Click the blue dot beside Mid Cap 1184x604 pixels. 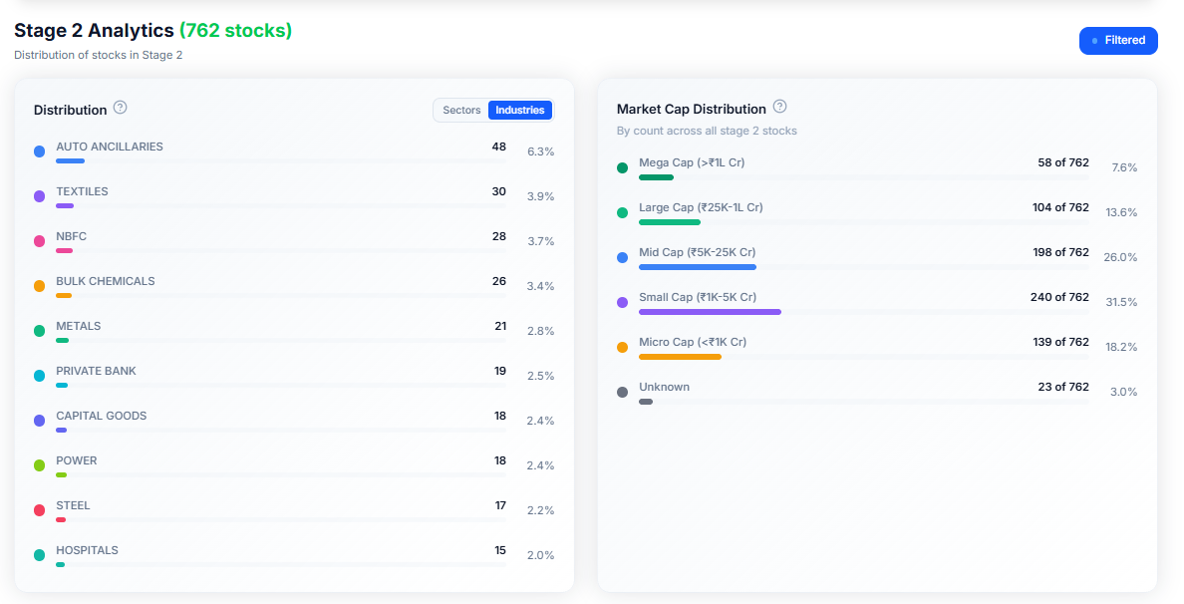(622, 257)
